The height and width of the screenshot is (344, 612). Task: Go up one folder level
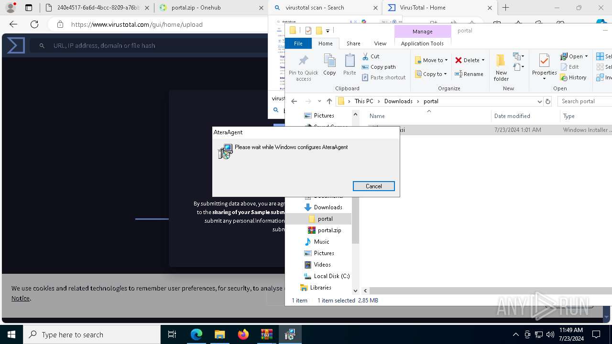click(329, 101)
